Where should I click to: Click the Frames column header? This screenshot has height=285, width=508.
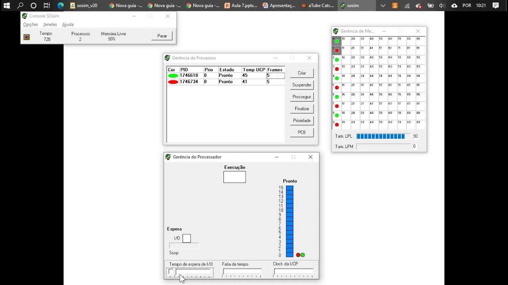click(275, 70)
